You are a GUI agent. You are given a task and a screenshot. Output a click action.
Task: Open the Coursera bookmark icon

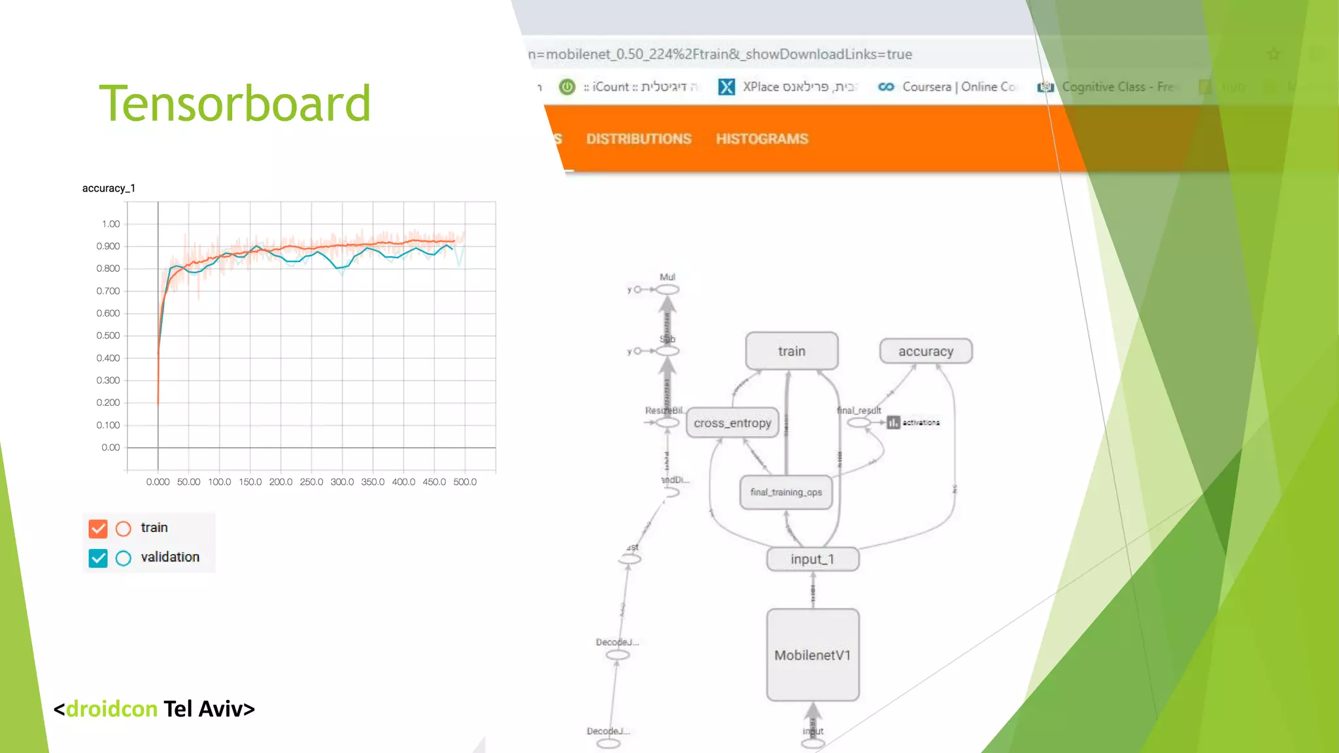point(886,87)
